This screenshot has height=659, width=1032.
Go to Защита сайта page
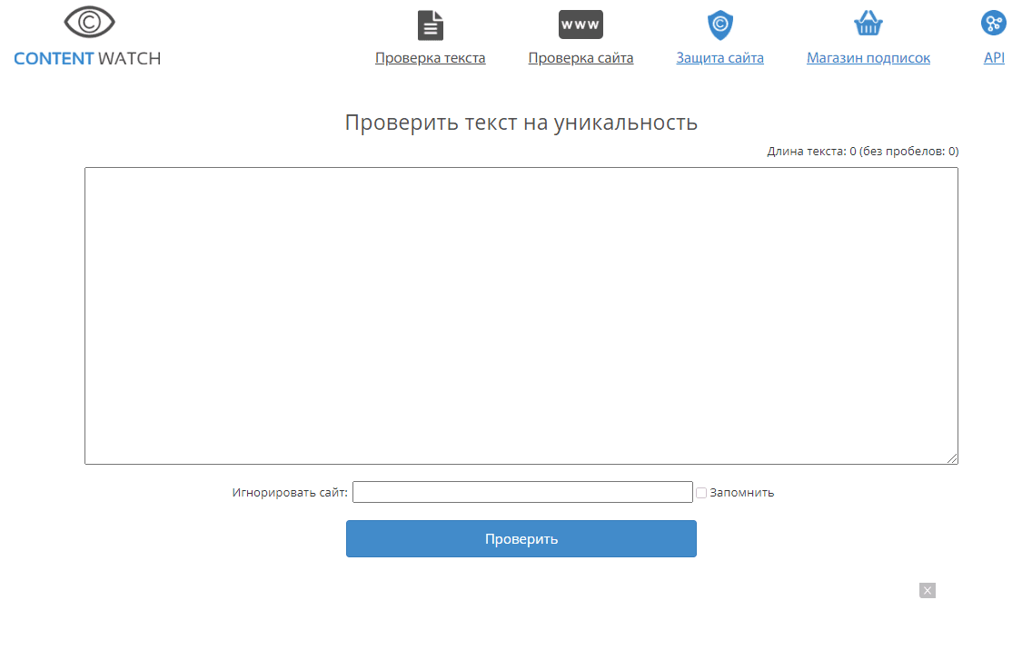coord(719,58)
